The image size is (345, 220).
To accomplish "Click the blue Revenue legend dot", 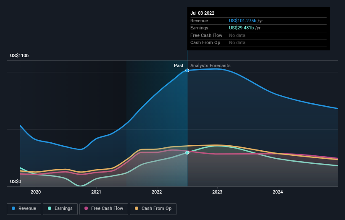I will [x=13, y=208].
